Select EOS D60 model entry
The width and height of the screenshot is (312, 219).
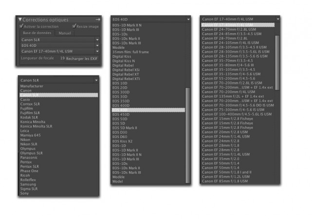point(120,137)
